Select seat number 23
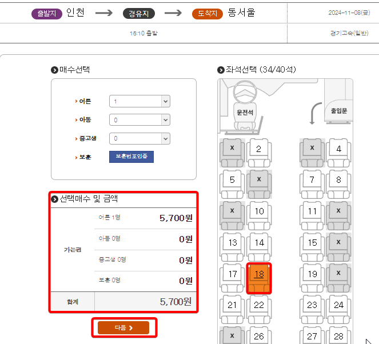Screen dimensions: 379x344 click(x=312, y=310)
